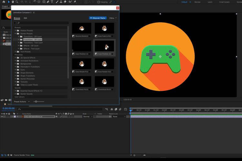Click the Bounce Rotate preset thumbnail
This screenshot has height=161, width=242.
pyautogui.click(x=82, y=28)
